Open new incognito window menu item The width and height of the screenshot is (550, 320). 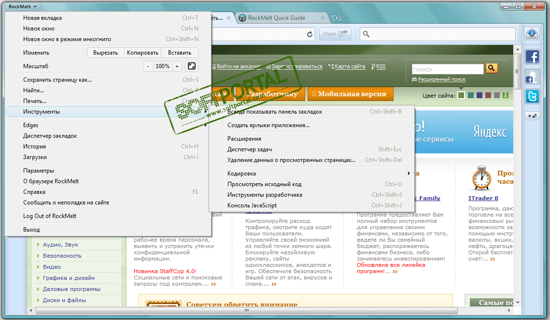109,39
